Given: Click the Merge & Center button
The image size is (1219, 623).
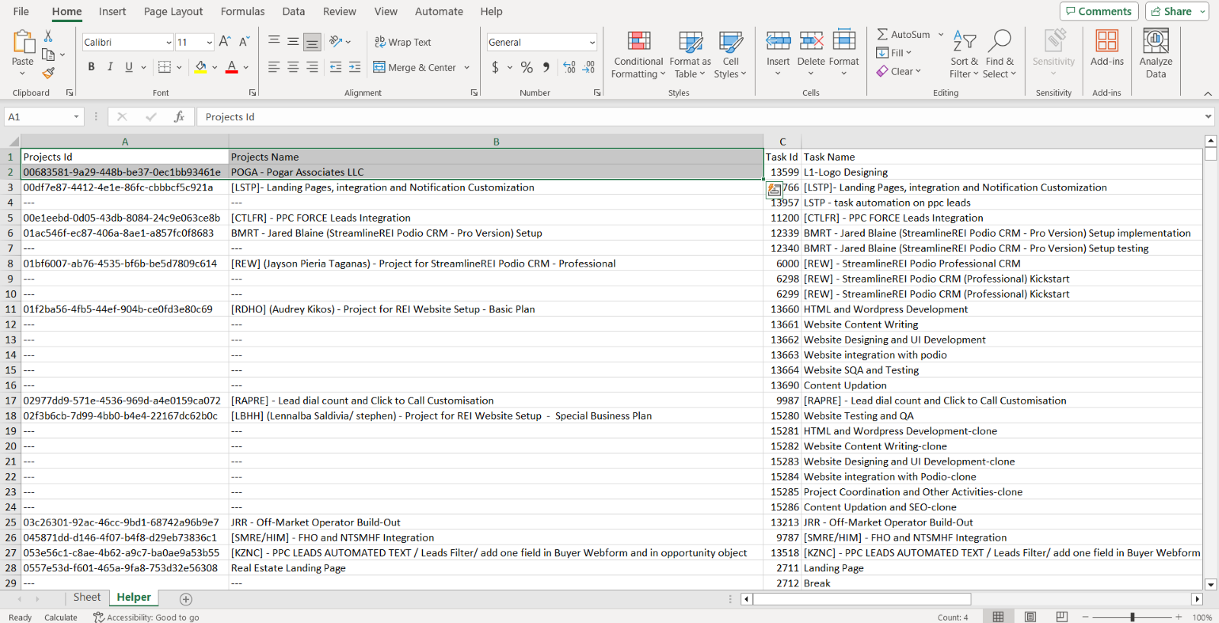Looking at the screenshot, I should pos(414,67).
